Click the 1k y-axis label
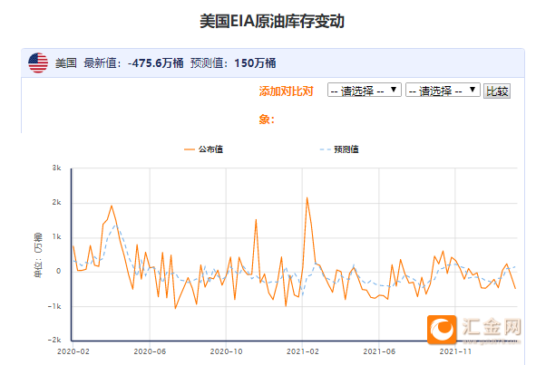 click(x=57, y=237)
